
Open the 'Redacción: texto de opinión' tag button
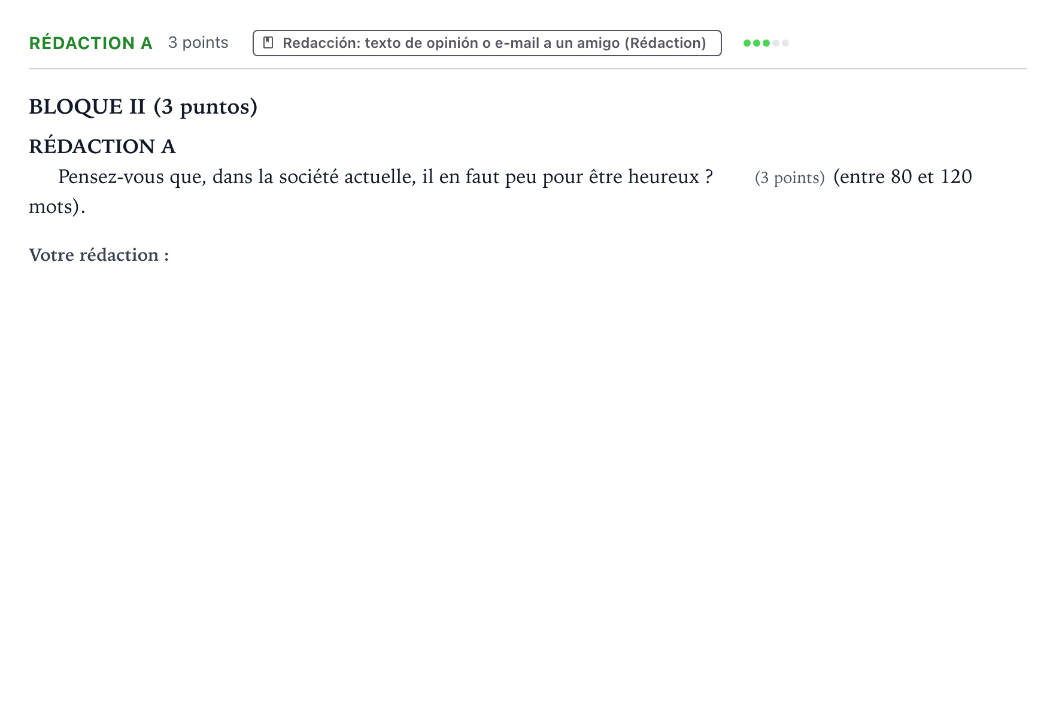[x=487, y=43]
